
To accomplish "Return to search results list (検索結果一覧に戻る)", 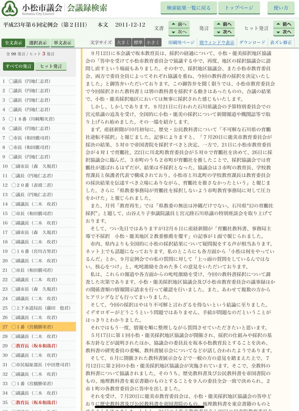I will pyautogui.click(x=189, y=8).
